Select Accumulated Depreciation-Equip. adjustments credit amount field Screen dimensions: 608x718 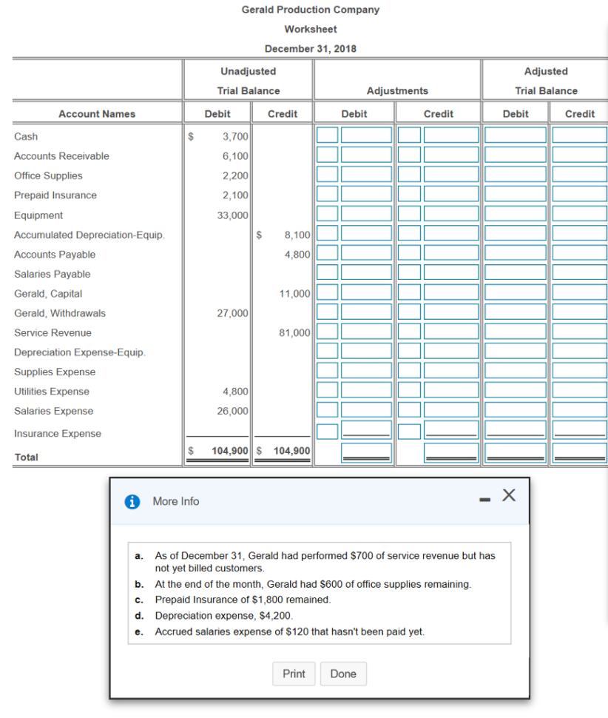451,234
